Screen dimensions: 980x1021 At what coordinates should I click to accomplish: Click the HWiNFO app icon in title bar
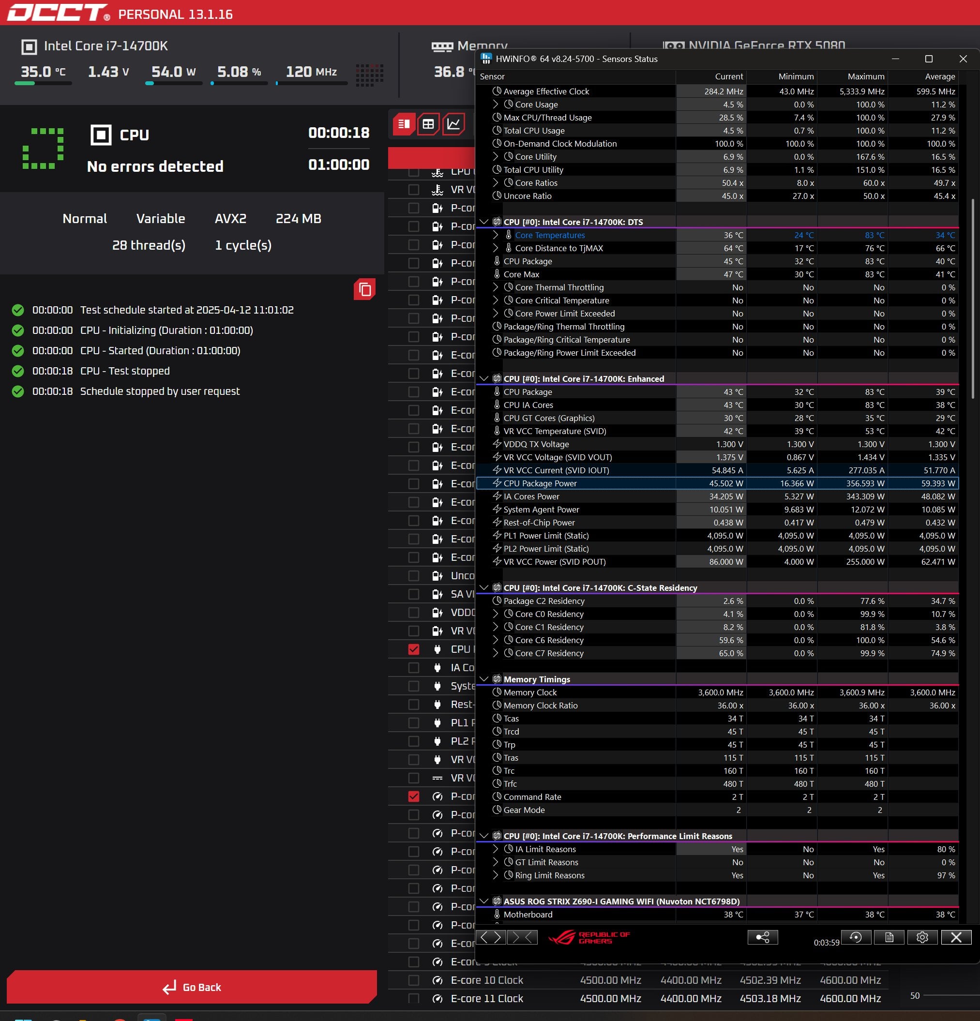[x=486, y=59]
